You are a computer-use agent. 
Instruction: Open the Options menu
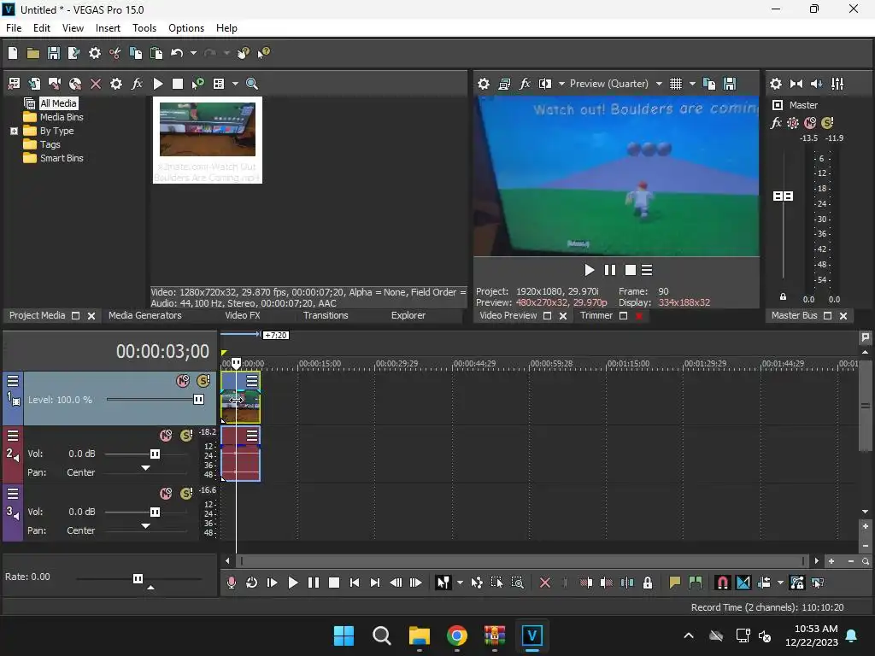click(185, 28)
